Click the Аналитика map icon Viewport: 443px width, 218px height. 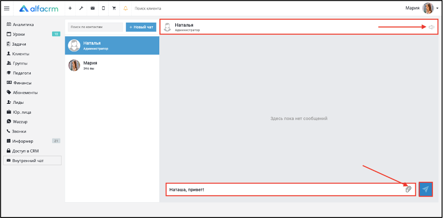coord(9,24)
